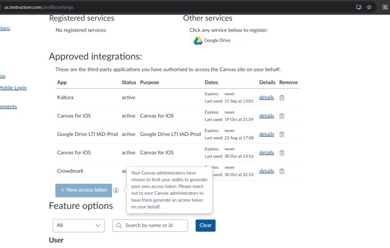Screen dimensions: 390x248
Task: Delete the Kaltura integration via trash icon
Action: pyautogui.click(x=282, y=97)
